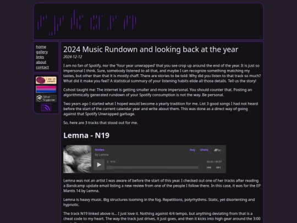Image resolution: width=297 pixels, height=223 pixels.
Task: Click 'So, here are 3 tracks' sentence
Action: (101, 123)
